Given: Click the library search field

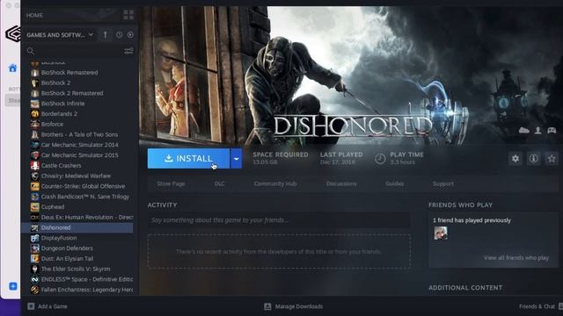Looking at the screenshot, I should [x=74, y=51].
